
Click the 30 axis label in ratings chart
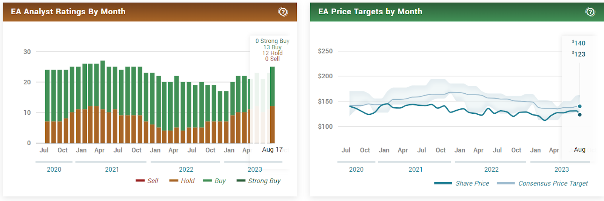(27, 52)
